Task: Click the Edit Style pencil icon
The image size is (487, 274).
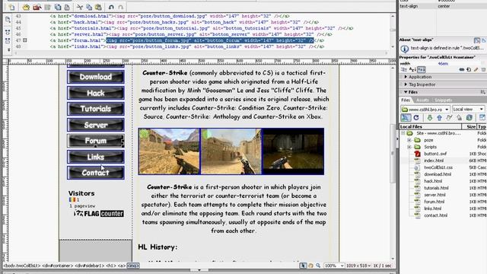Action: click(476, 69)
